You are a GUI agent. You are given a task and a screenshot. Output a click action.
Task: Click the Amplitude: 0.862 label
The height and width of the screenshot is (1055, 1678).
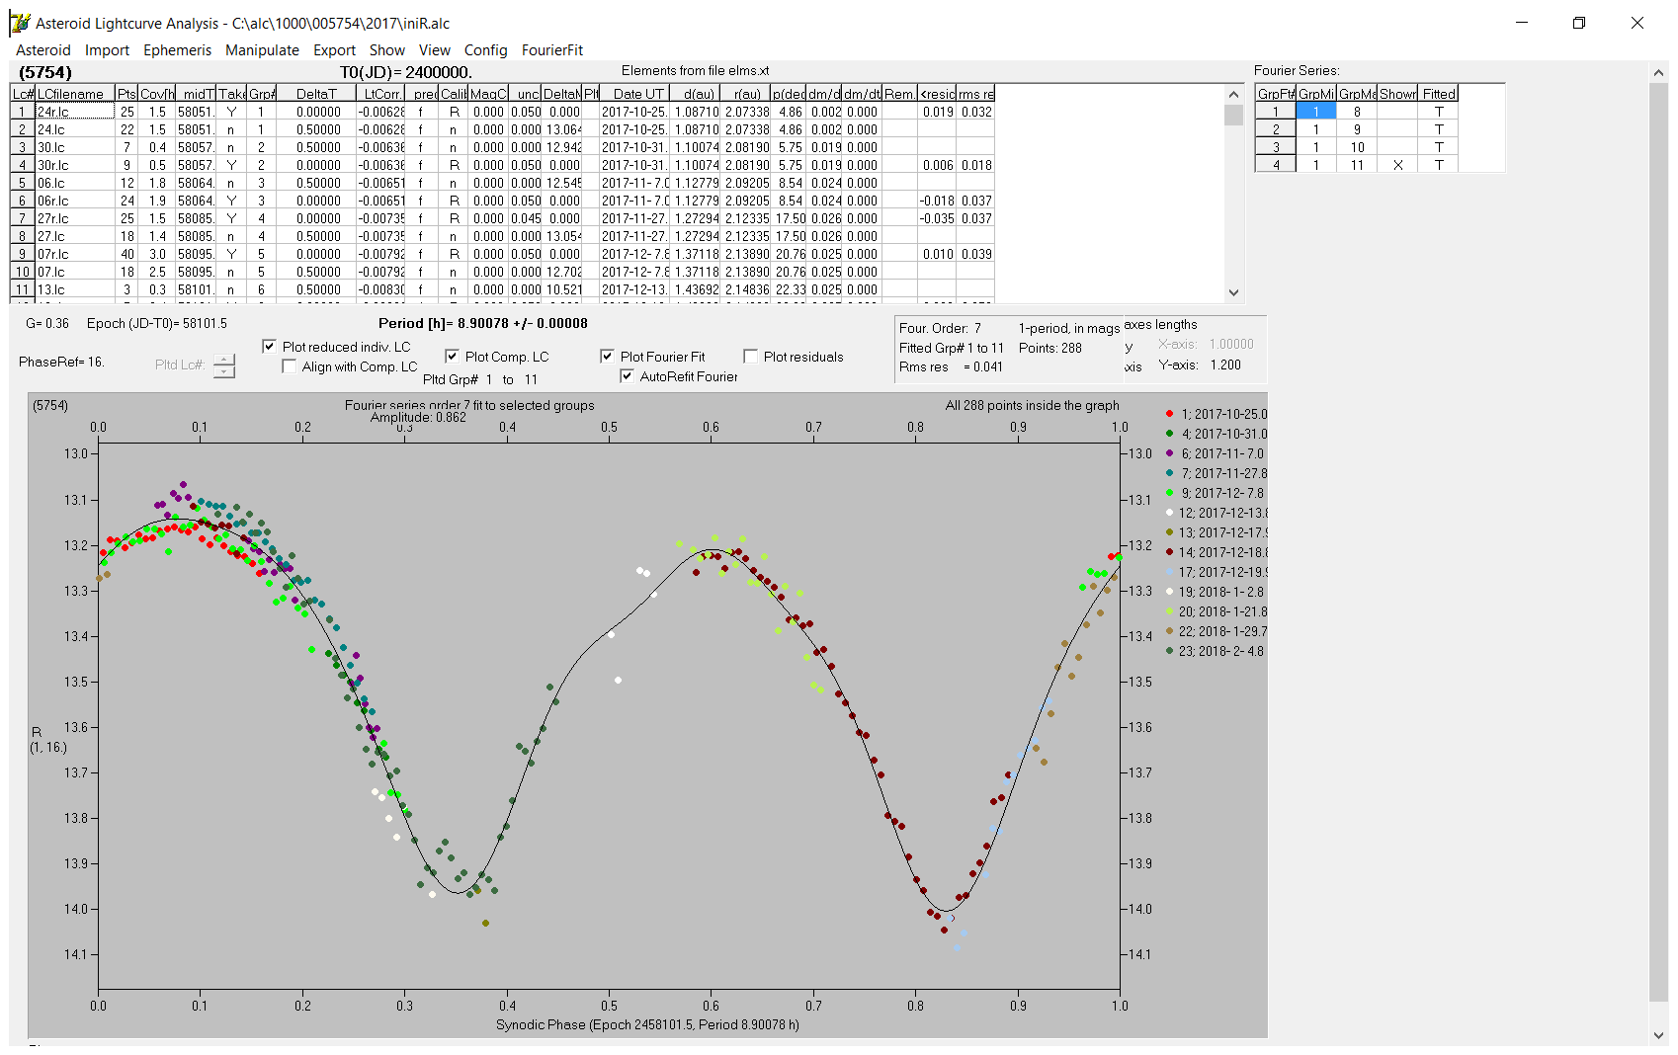418,418
